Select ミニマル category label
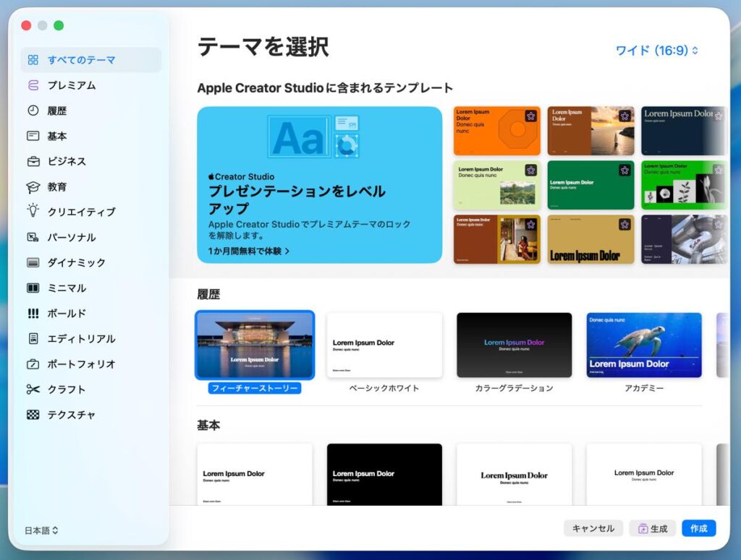 tap(67, 288)
